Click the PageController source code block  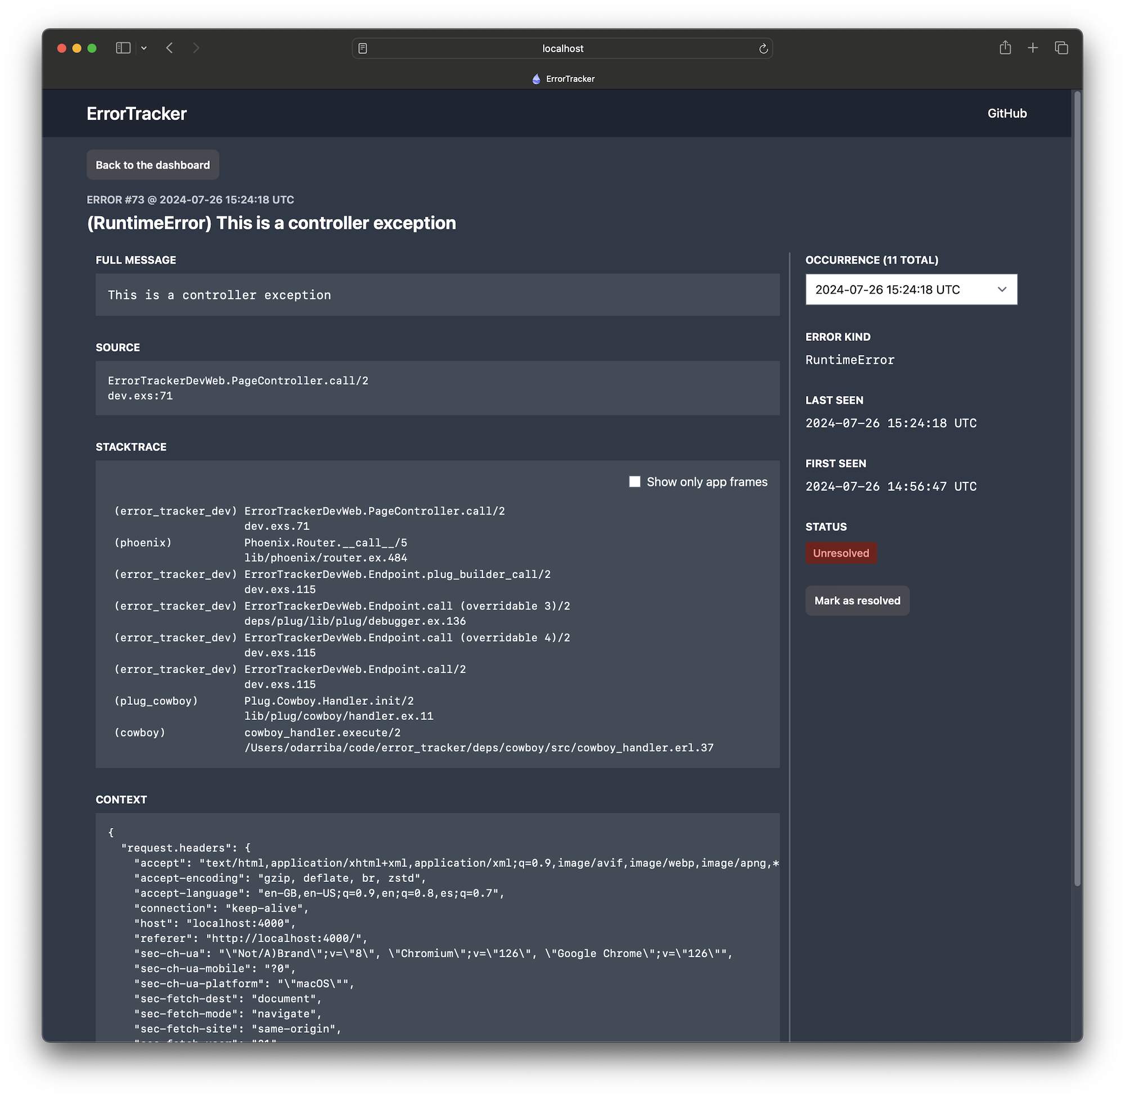[437, 388]
